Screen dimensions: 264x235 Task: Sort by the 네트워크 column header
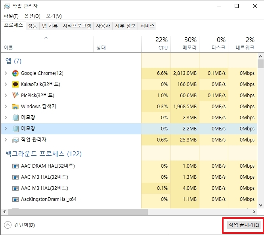(x=243, y=44)
